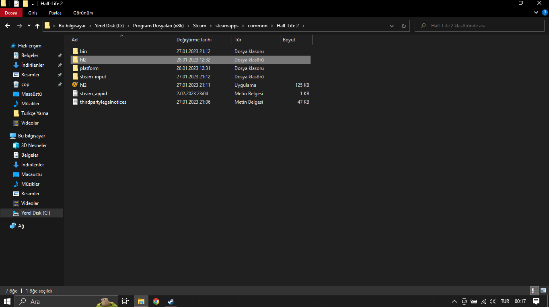Click the New folder icon in the title bar

[25, 3]
